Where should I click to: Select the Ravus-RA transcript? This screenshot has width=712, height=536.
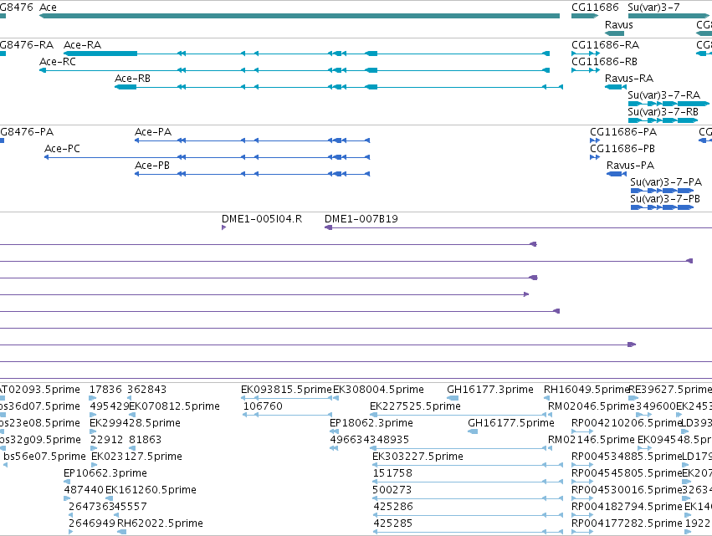coord(616,87)
